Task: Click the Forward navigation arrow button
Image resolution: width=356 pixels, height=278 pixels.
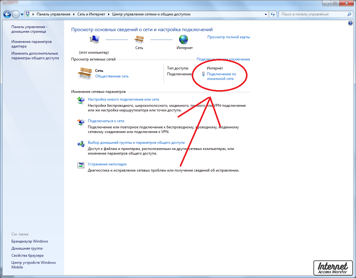Action: (x=16, y=14)
